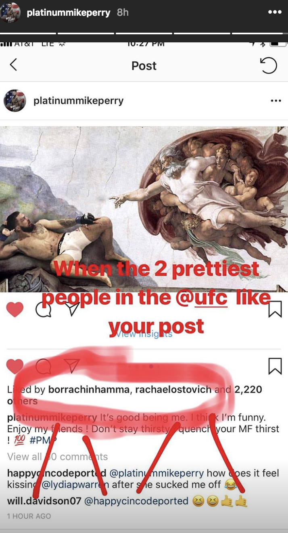The height and width of the screenshot is (533, 288).
Task: Expand View all comments
Action: (x=58, y=457)
